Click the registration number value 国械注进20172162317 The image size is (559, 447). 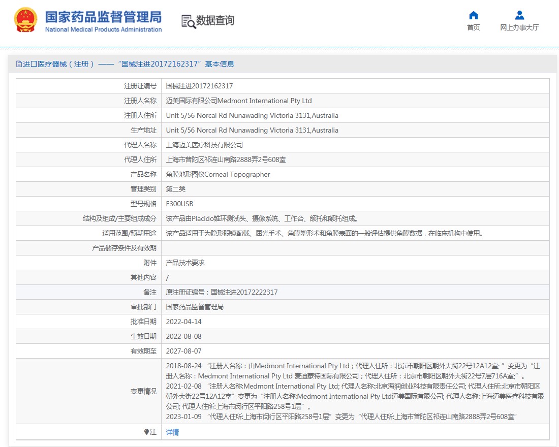point(199,86)
